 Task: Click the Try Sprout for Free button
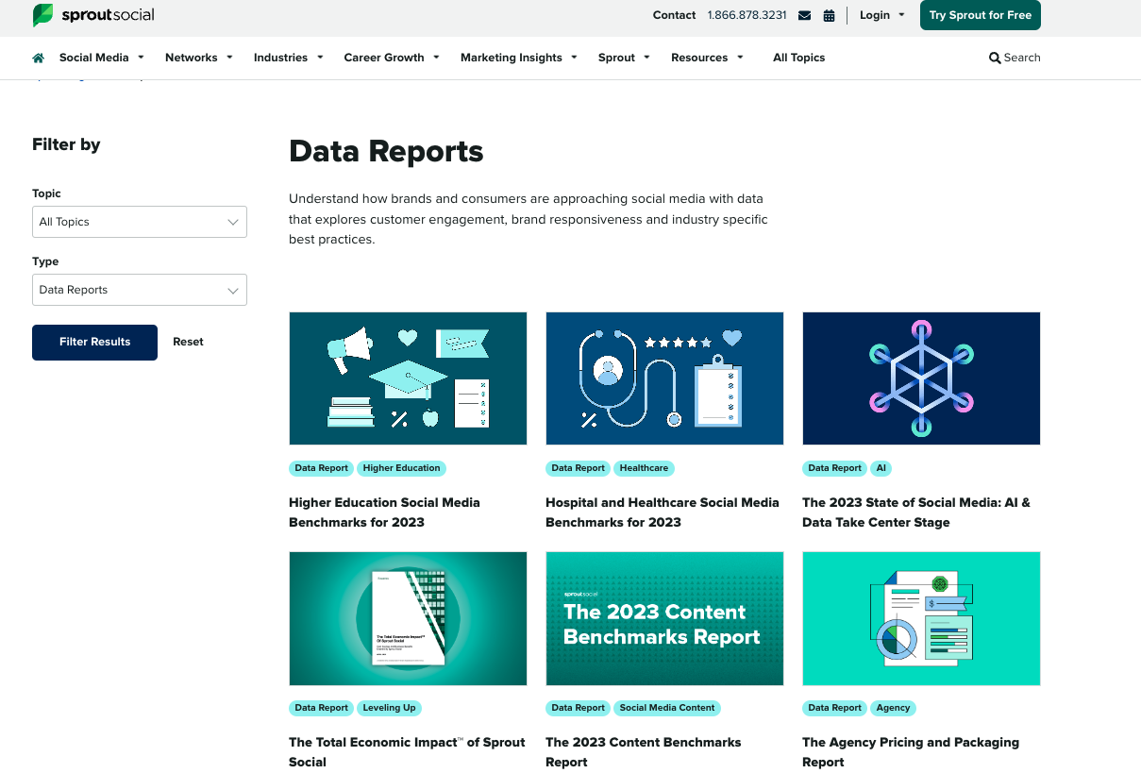tap(980, 15)
